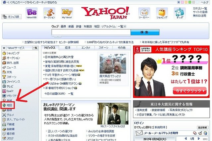Viewport: 212px width, 141px height.
Task: Choose the pink theme color swatch
Action: [182, 2]
